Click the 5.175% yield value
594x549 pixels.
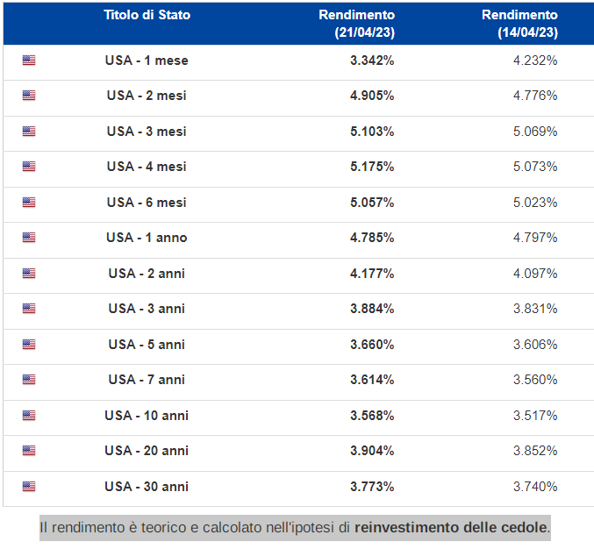[x=372, y=167]
